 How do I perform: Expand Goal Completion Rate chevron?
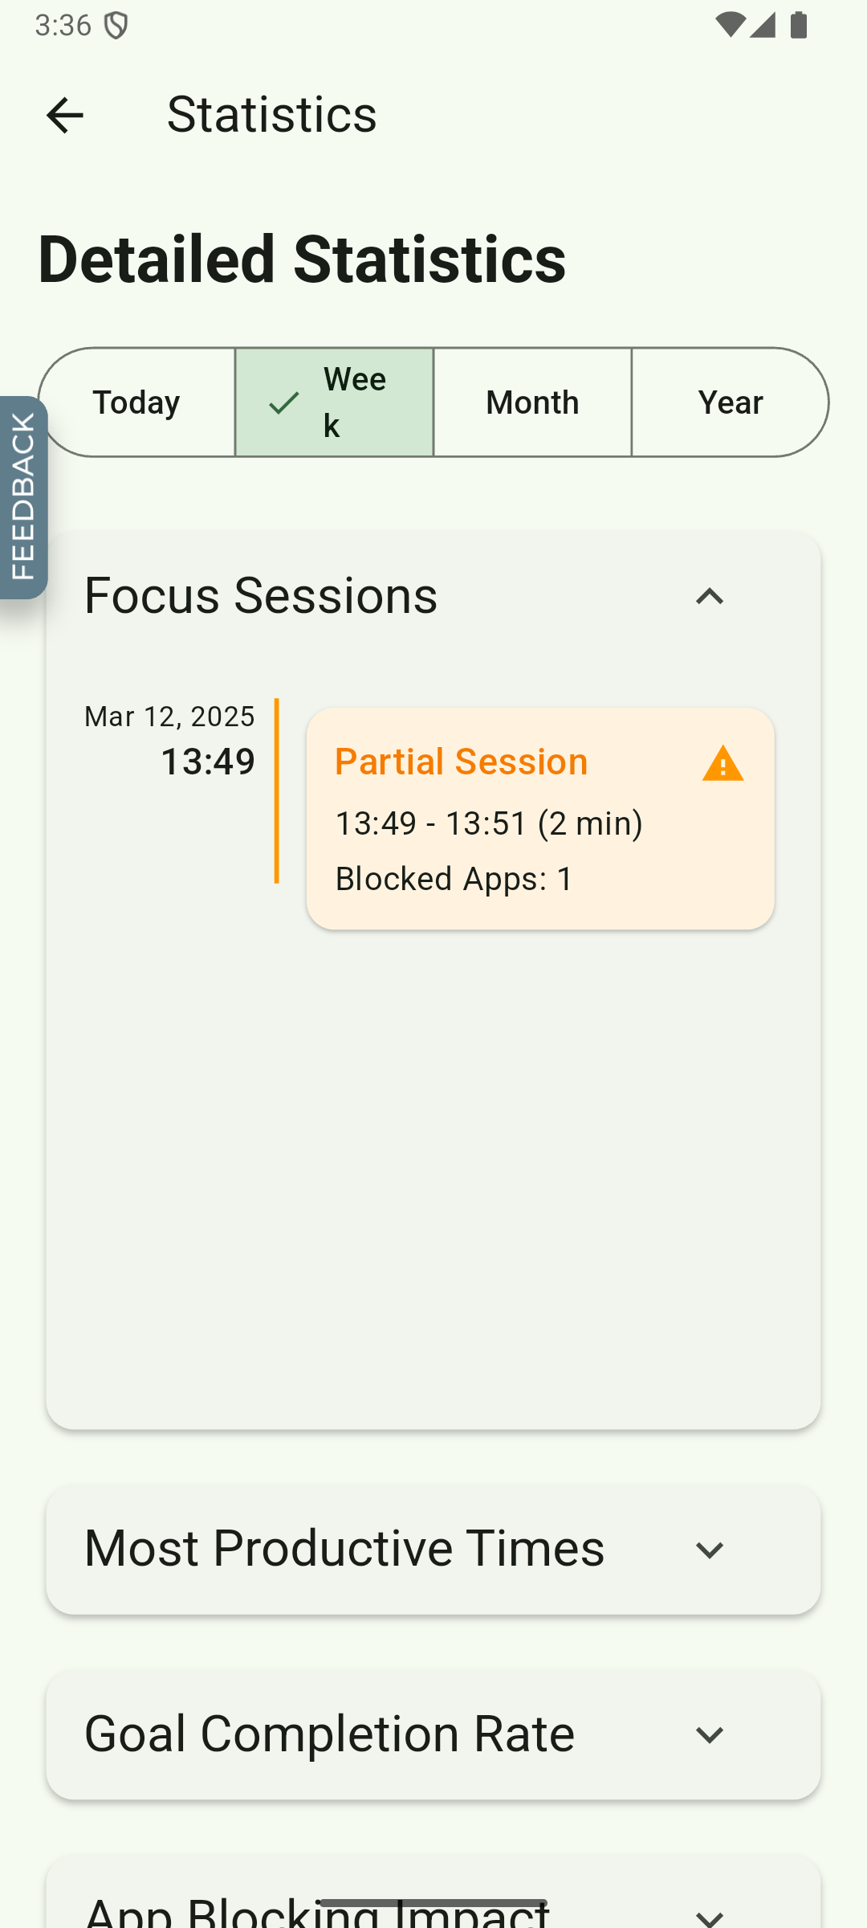click(710, 1735)
